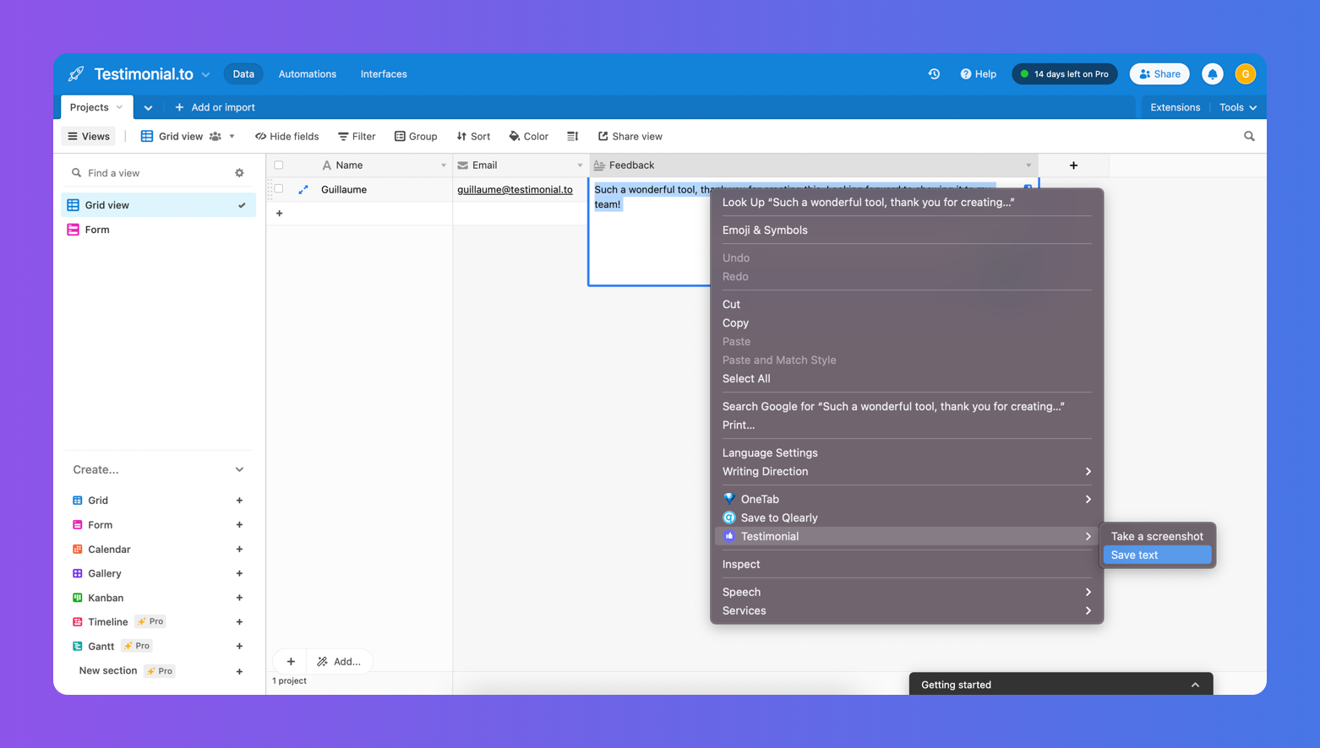Select Grid view in sidebar list
1320x748 pixels.
(x=158, y=205)
